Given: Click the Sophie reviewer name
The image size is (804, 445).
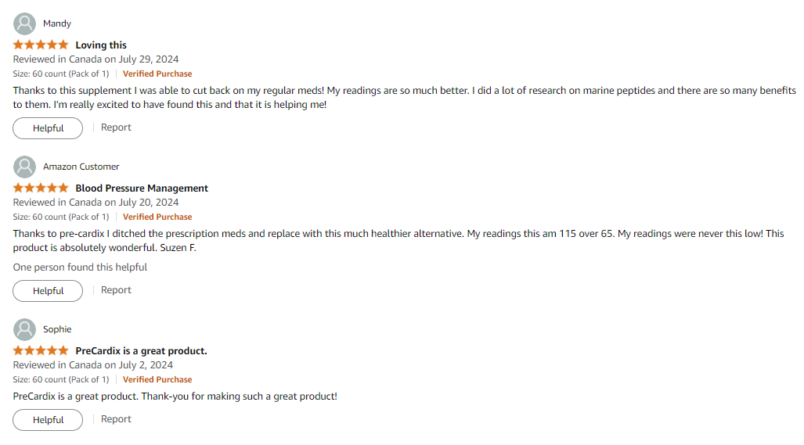Looking at the screenshot, I should pyautogui.click(x=57, y=329).
